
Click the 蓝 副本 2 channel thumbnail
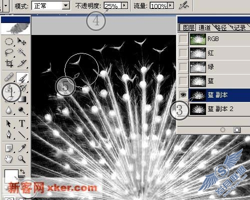pos(198,109)
